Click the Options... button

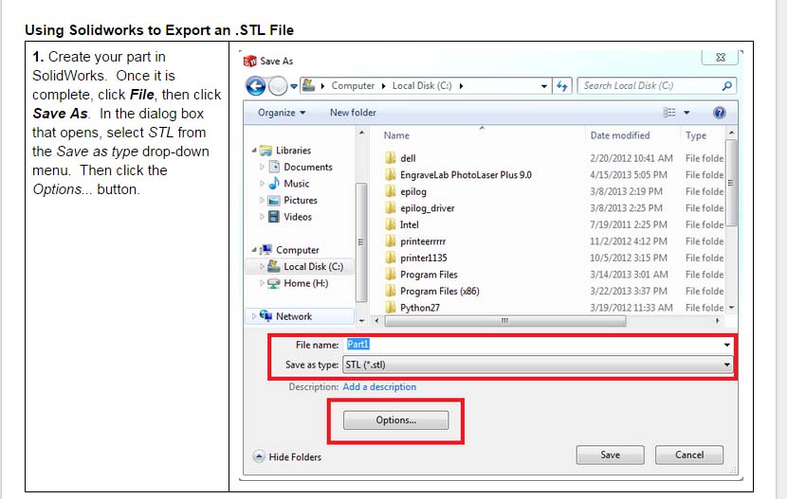coord(396,419)
